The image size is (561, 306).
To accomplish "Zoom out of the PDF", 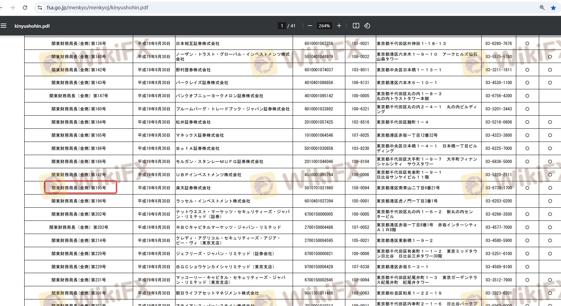I will point(310,26).
